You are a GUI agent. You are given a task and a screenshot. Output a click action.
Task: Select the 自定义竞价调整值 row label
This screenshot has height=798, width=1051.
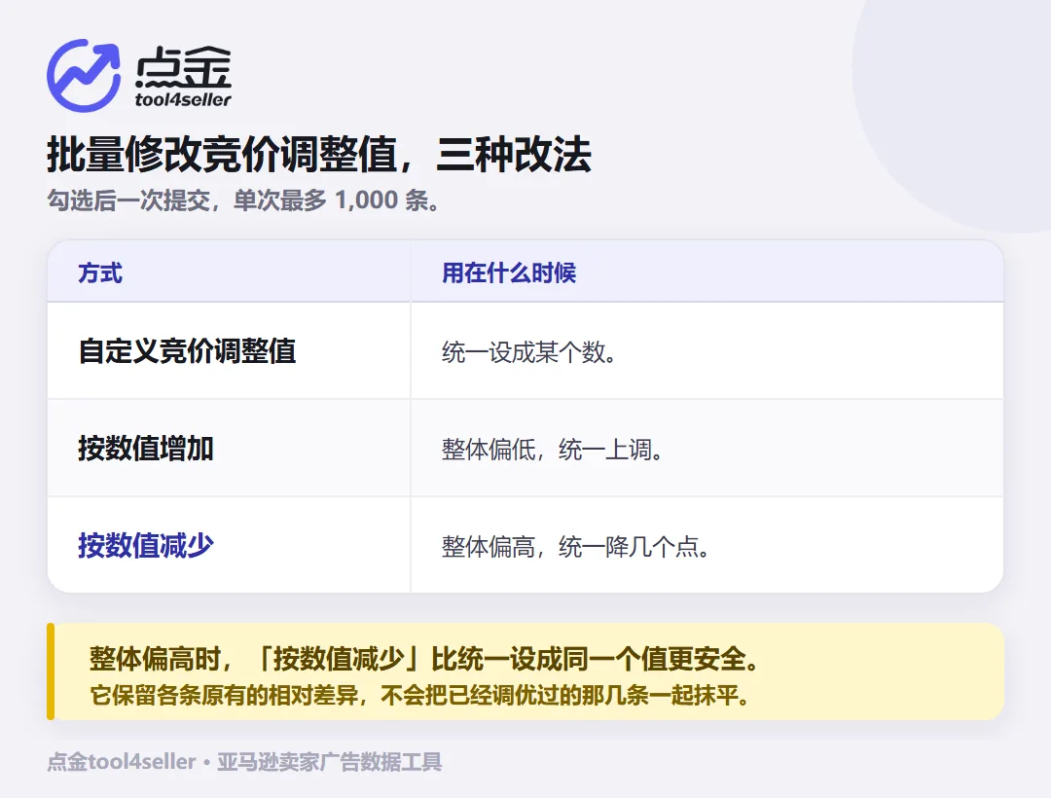(x=187, y=351)
